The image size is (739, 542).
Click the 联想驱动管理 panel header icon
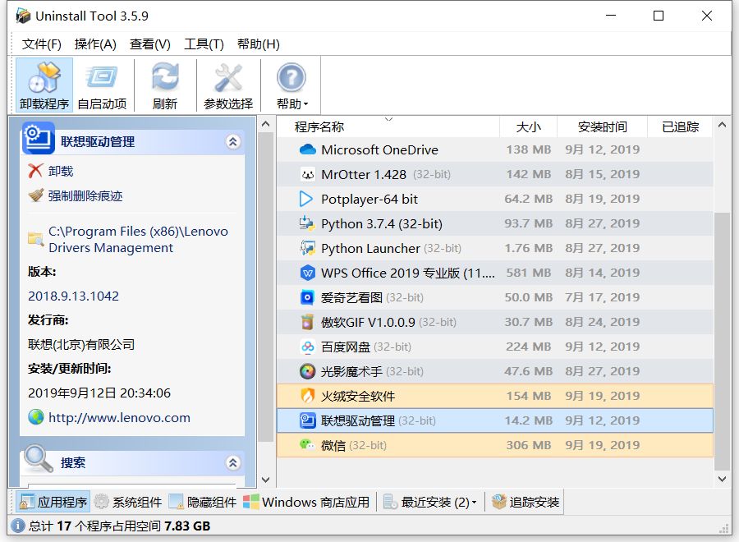38,138
